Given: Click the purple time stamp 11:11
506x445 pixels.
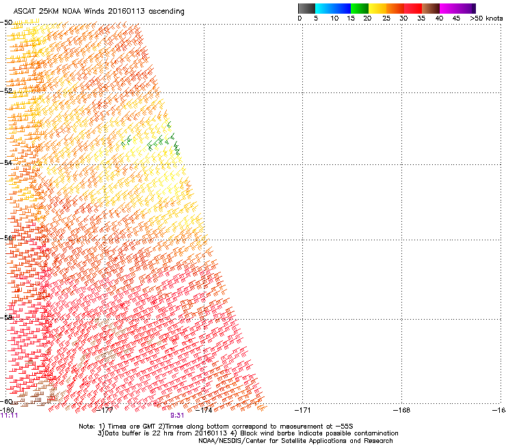Looking at the screenshot, I should (x=9, y=416).
